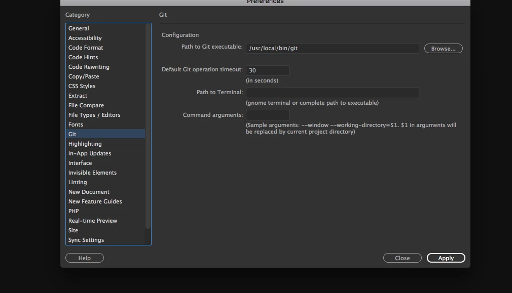The width and height of the screenshot is (512, 293).
Task: Open New Feature Guides category
Action: (105, 201)
